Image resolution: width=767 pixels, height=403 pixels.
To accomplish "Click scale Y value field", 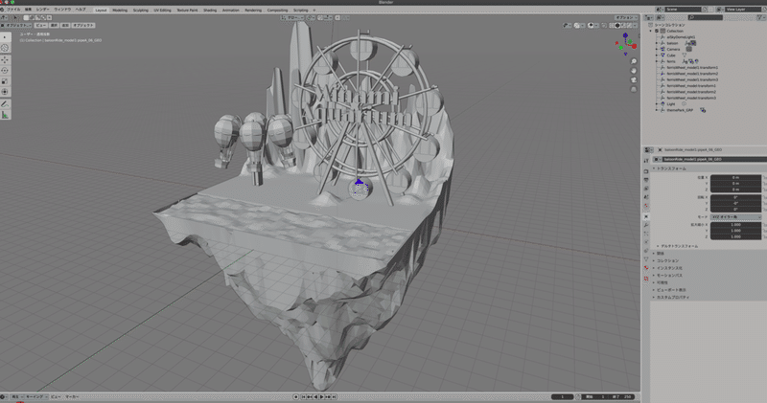I will pyautogui.click(x=735, y=231).
